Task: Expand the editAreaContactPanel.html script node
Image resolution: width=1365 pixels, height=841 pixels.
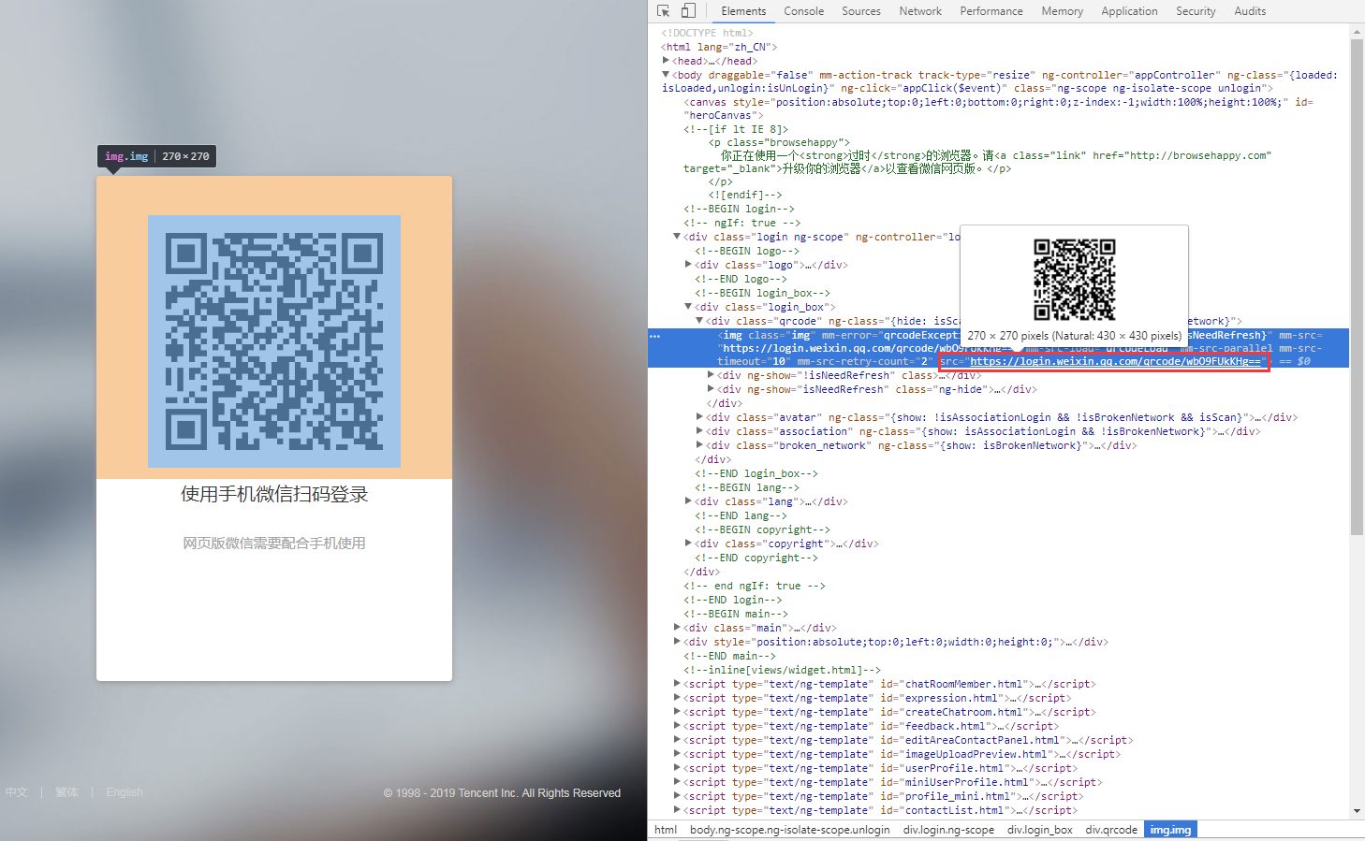Action: (677, 740)
